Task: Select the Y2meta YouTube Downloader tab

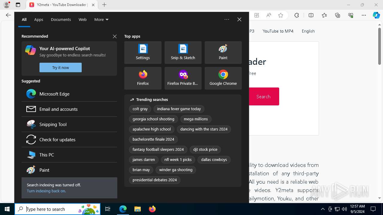Action: [x=62, y=5]
